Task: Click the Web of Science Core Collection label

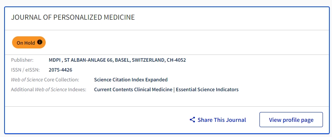Action: pyautogui.click(x=45, y=80)
